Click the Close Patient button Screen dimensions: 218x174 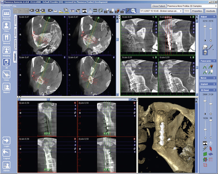159,6
